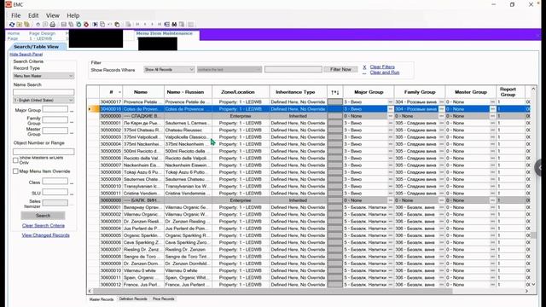Open SLU picker ellipsis in search panel
This screenshot has height=307, width=546.
[72, 194]
